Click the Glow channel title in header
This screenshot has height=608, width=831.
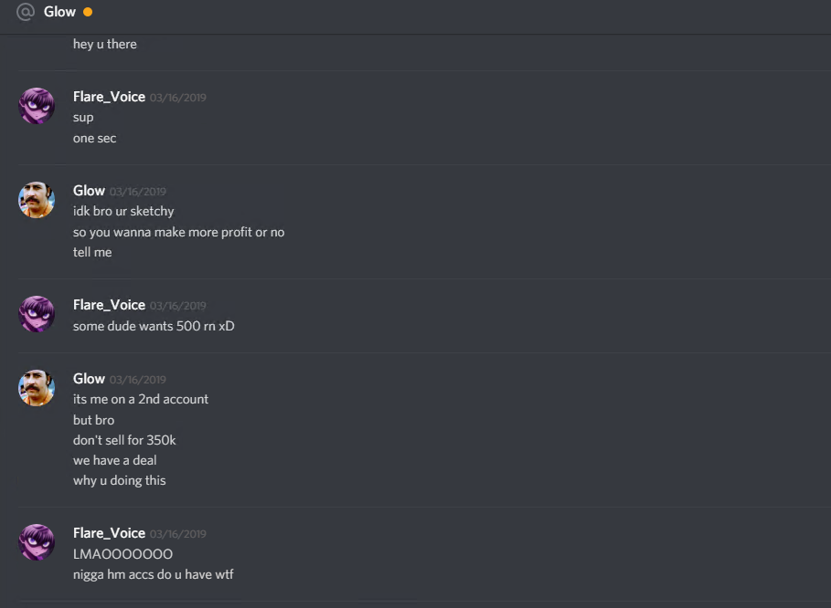point(59,12)
